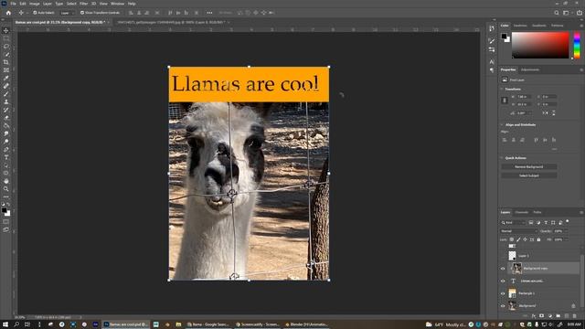Switch to the Adjustments tab
The width and height of the screenshot is (585, 329).
(x=530, y=69)
